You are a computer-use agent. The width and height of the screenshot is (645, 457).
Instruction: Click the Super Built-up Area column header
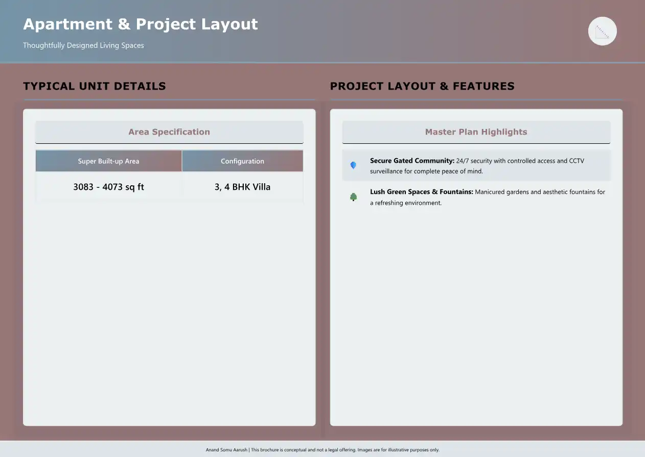coord(108,161)
